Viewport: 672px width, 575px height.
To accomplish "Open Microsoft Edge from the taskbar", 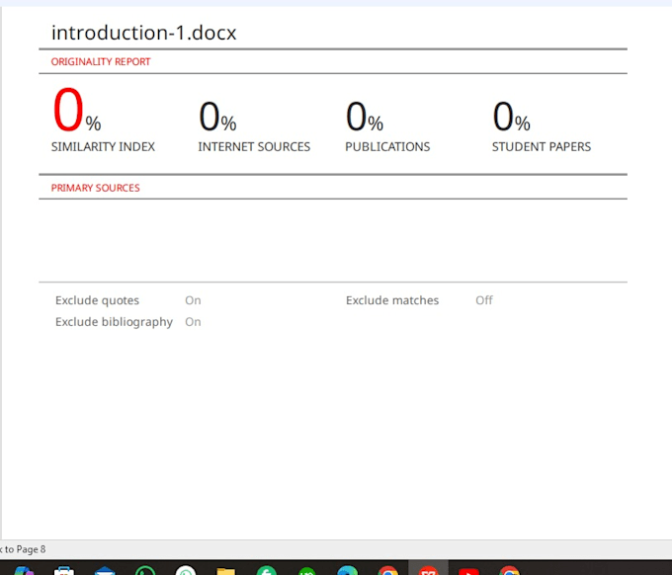I will (x=347, y=571).
